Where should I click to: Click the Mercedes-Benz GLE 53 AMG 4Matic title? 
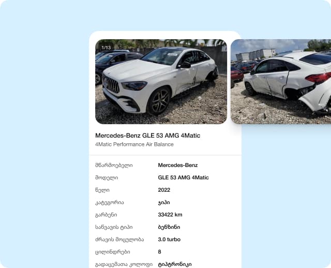coord(147,136)
